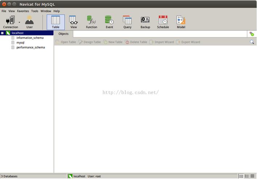Open the Connection toolbar button
The height and width of the screenshot is (179, 257).
[x=11, y=22]
